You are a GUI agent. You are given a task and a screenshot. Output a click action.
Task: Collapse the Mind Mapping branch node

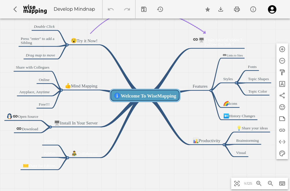[x=61, y=90]
